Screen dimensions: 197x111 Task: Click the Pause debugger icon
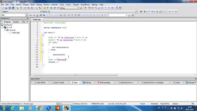pyautogui.click(x=109, y=8)
